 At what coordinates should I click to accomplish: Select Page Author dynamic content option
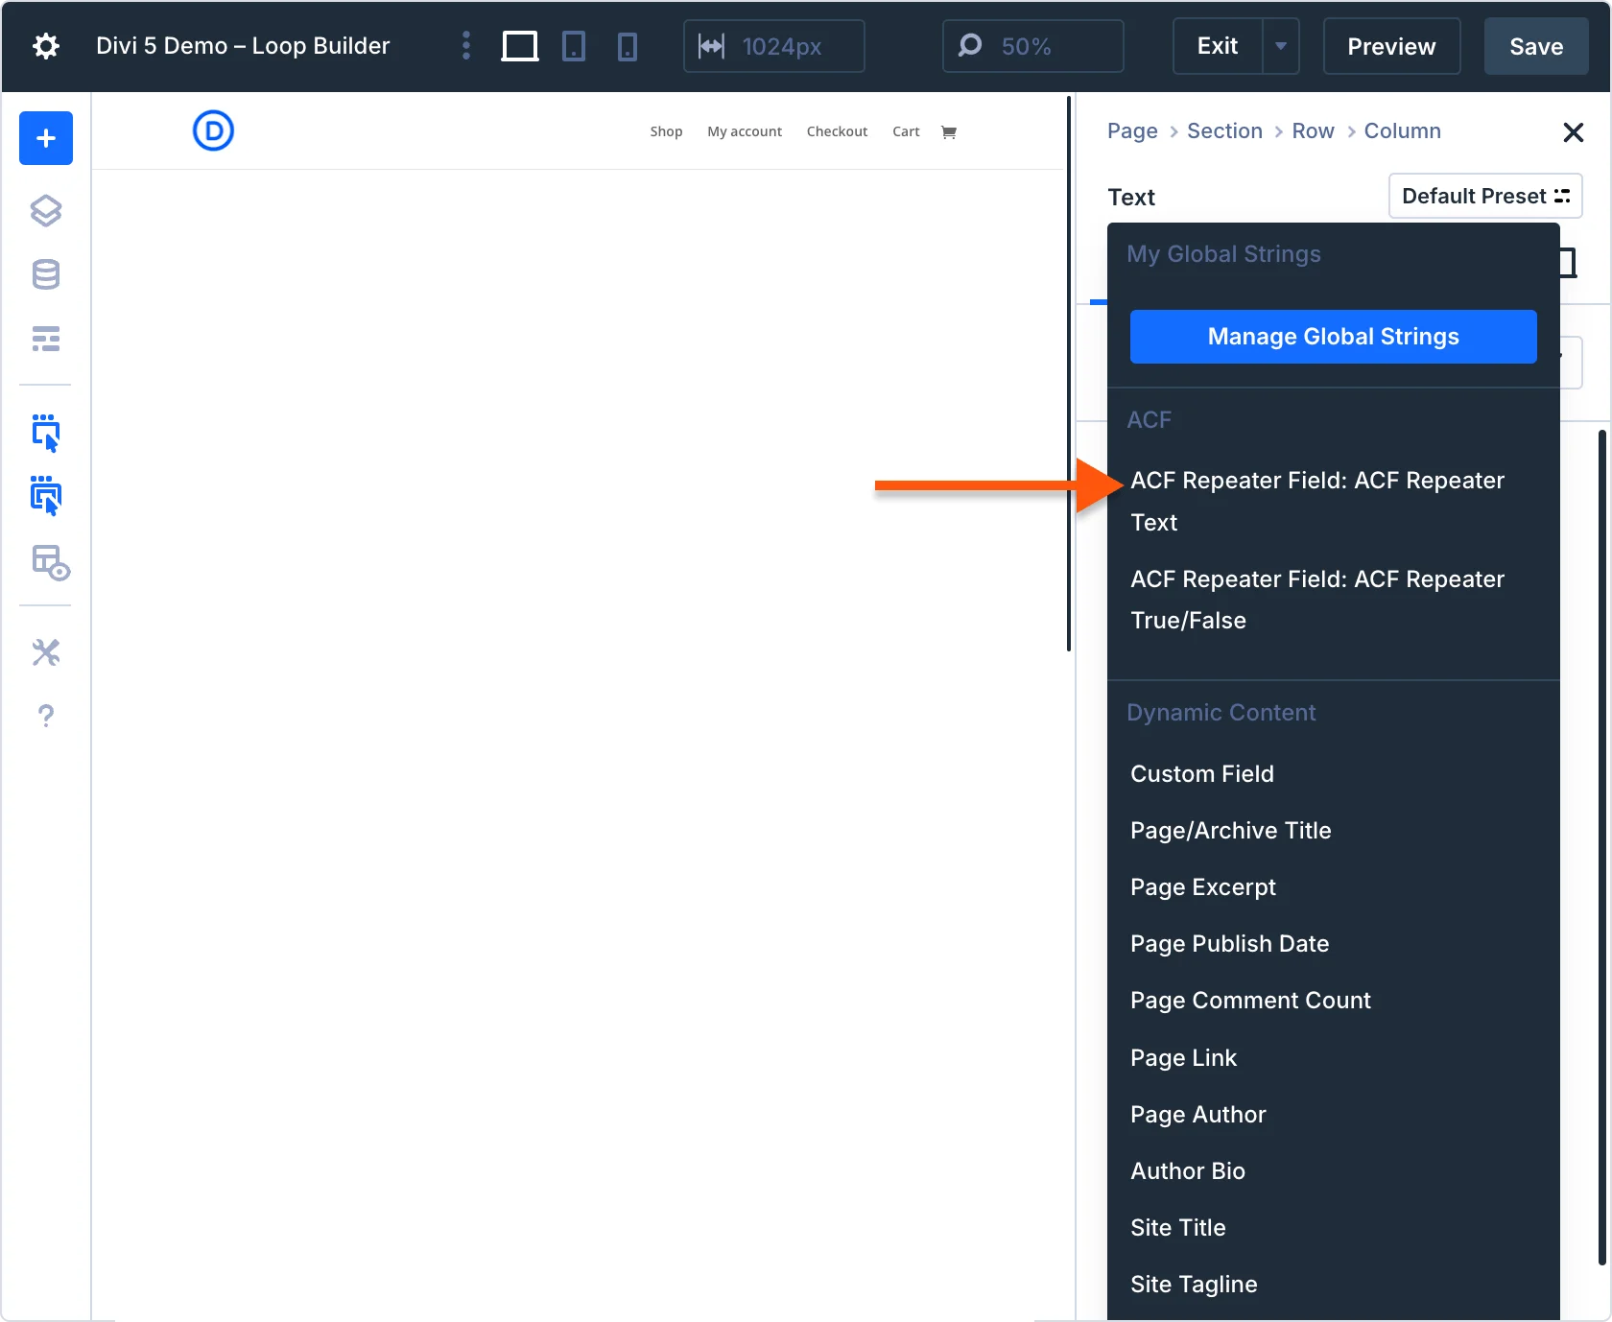coord(1197,1114)
